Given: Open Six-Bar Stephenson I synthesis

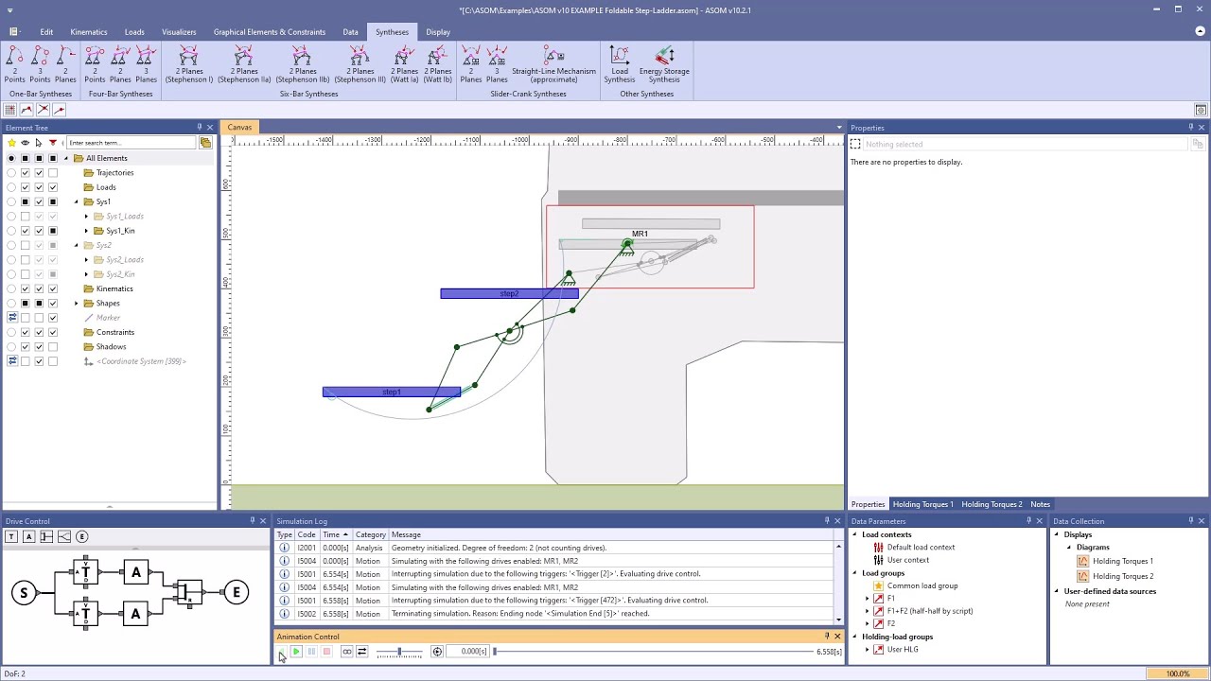Looking at the screenshot, I should pos(189,64).
